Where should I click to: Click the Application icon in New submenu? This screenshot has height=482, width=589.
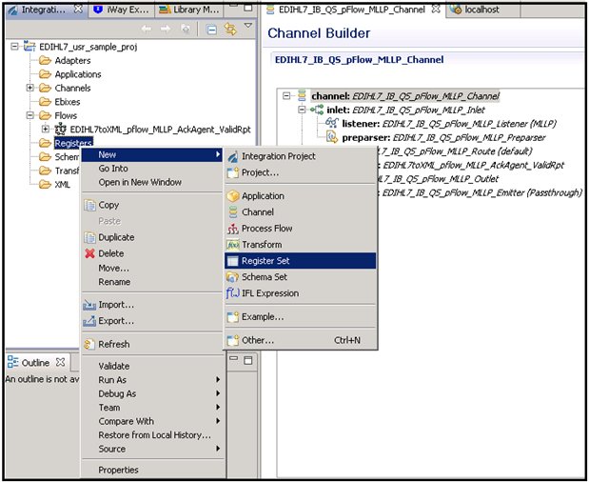(233, 196)
